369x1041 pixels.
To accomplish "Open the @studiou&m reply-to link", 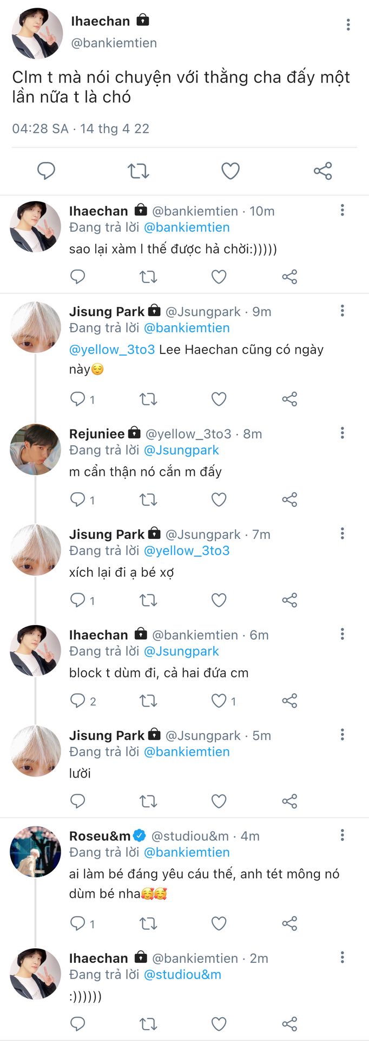I will [182, 974].
